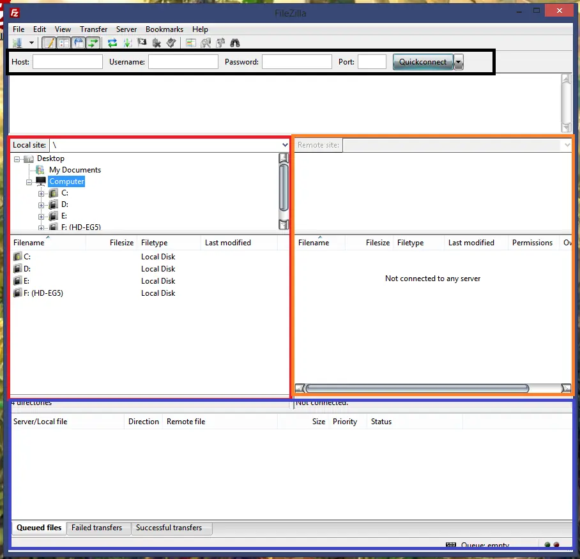The width and height of the screenshot is (580, 559).
Task: Toggle synchronized browsing icon
Action: click(x=220, y=43)
